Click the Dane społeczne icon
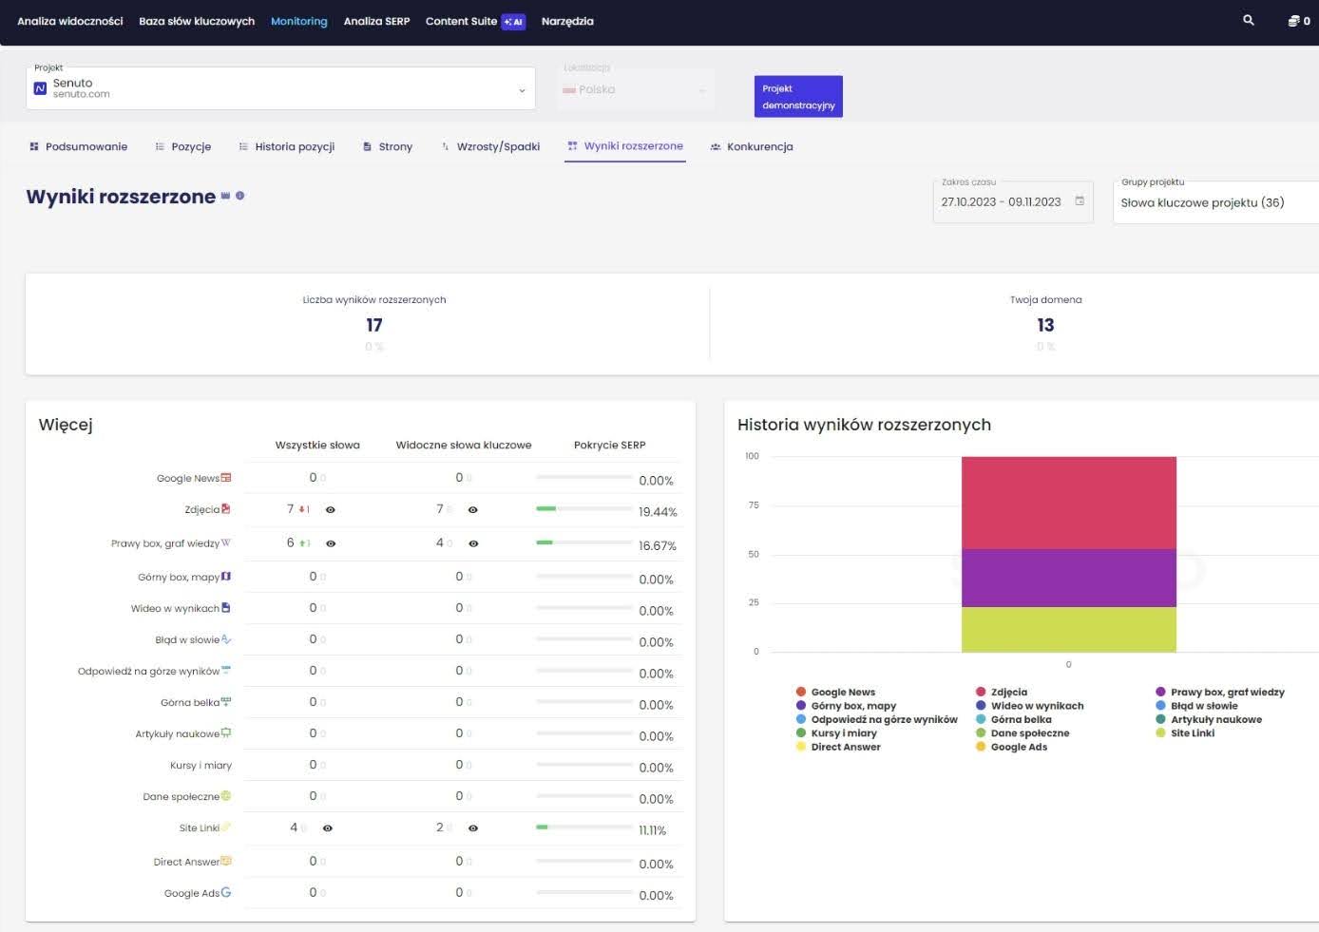 point(226,796)
